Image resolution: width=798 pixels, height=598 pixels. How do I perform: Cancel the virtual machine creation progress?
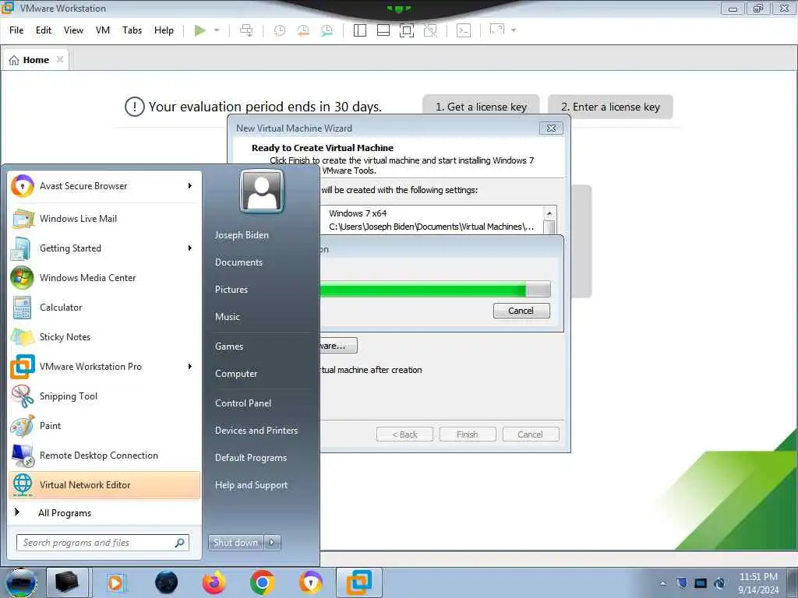pyautogui.click(x=521, y=311)
